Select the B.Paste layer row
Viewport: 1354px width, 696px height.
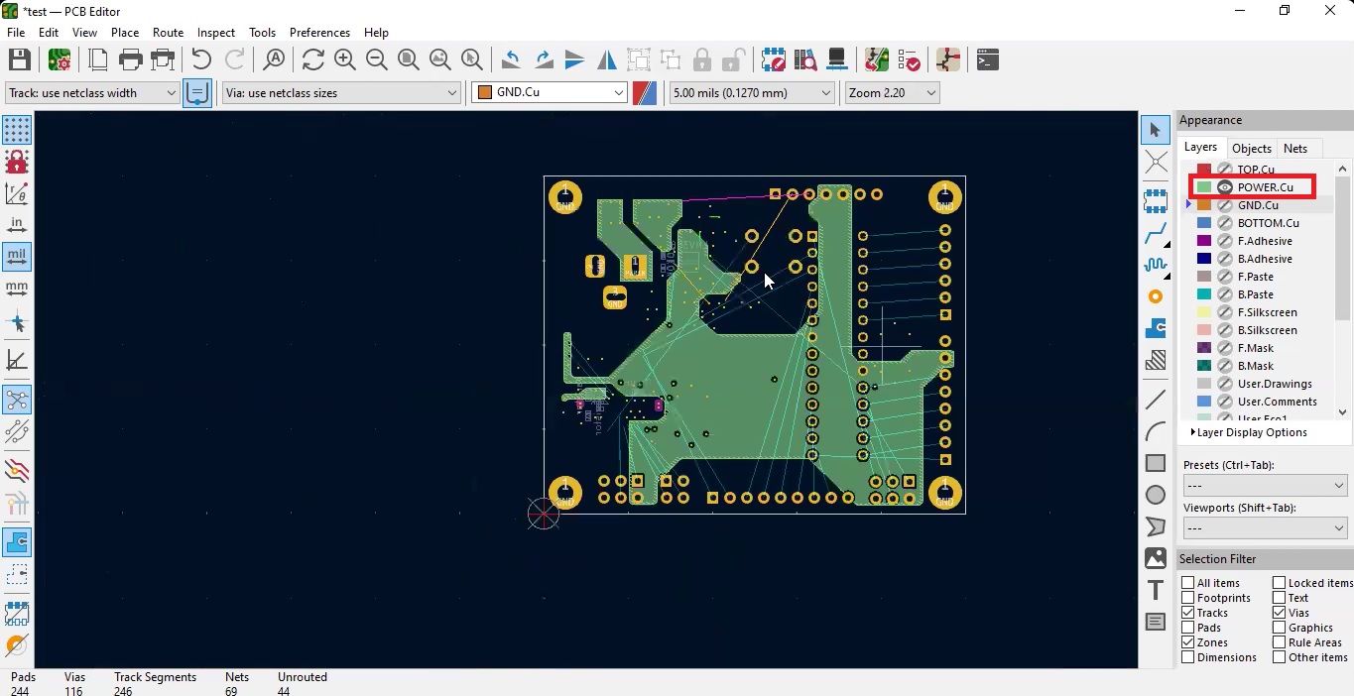pyautogui.click(x=1258, y=294)
